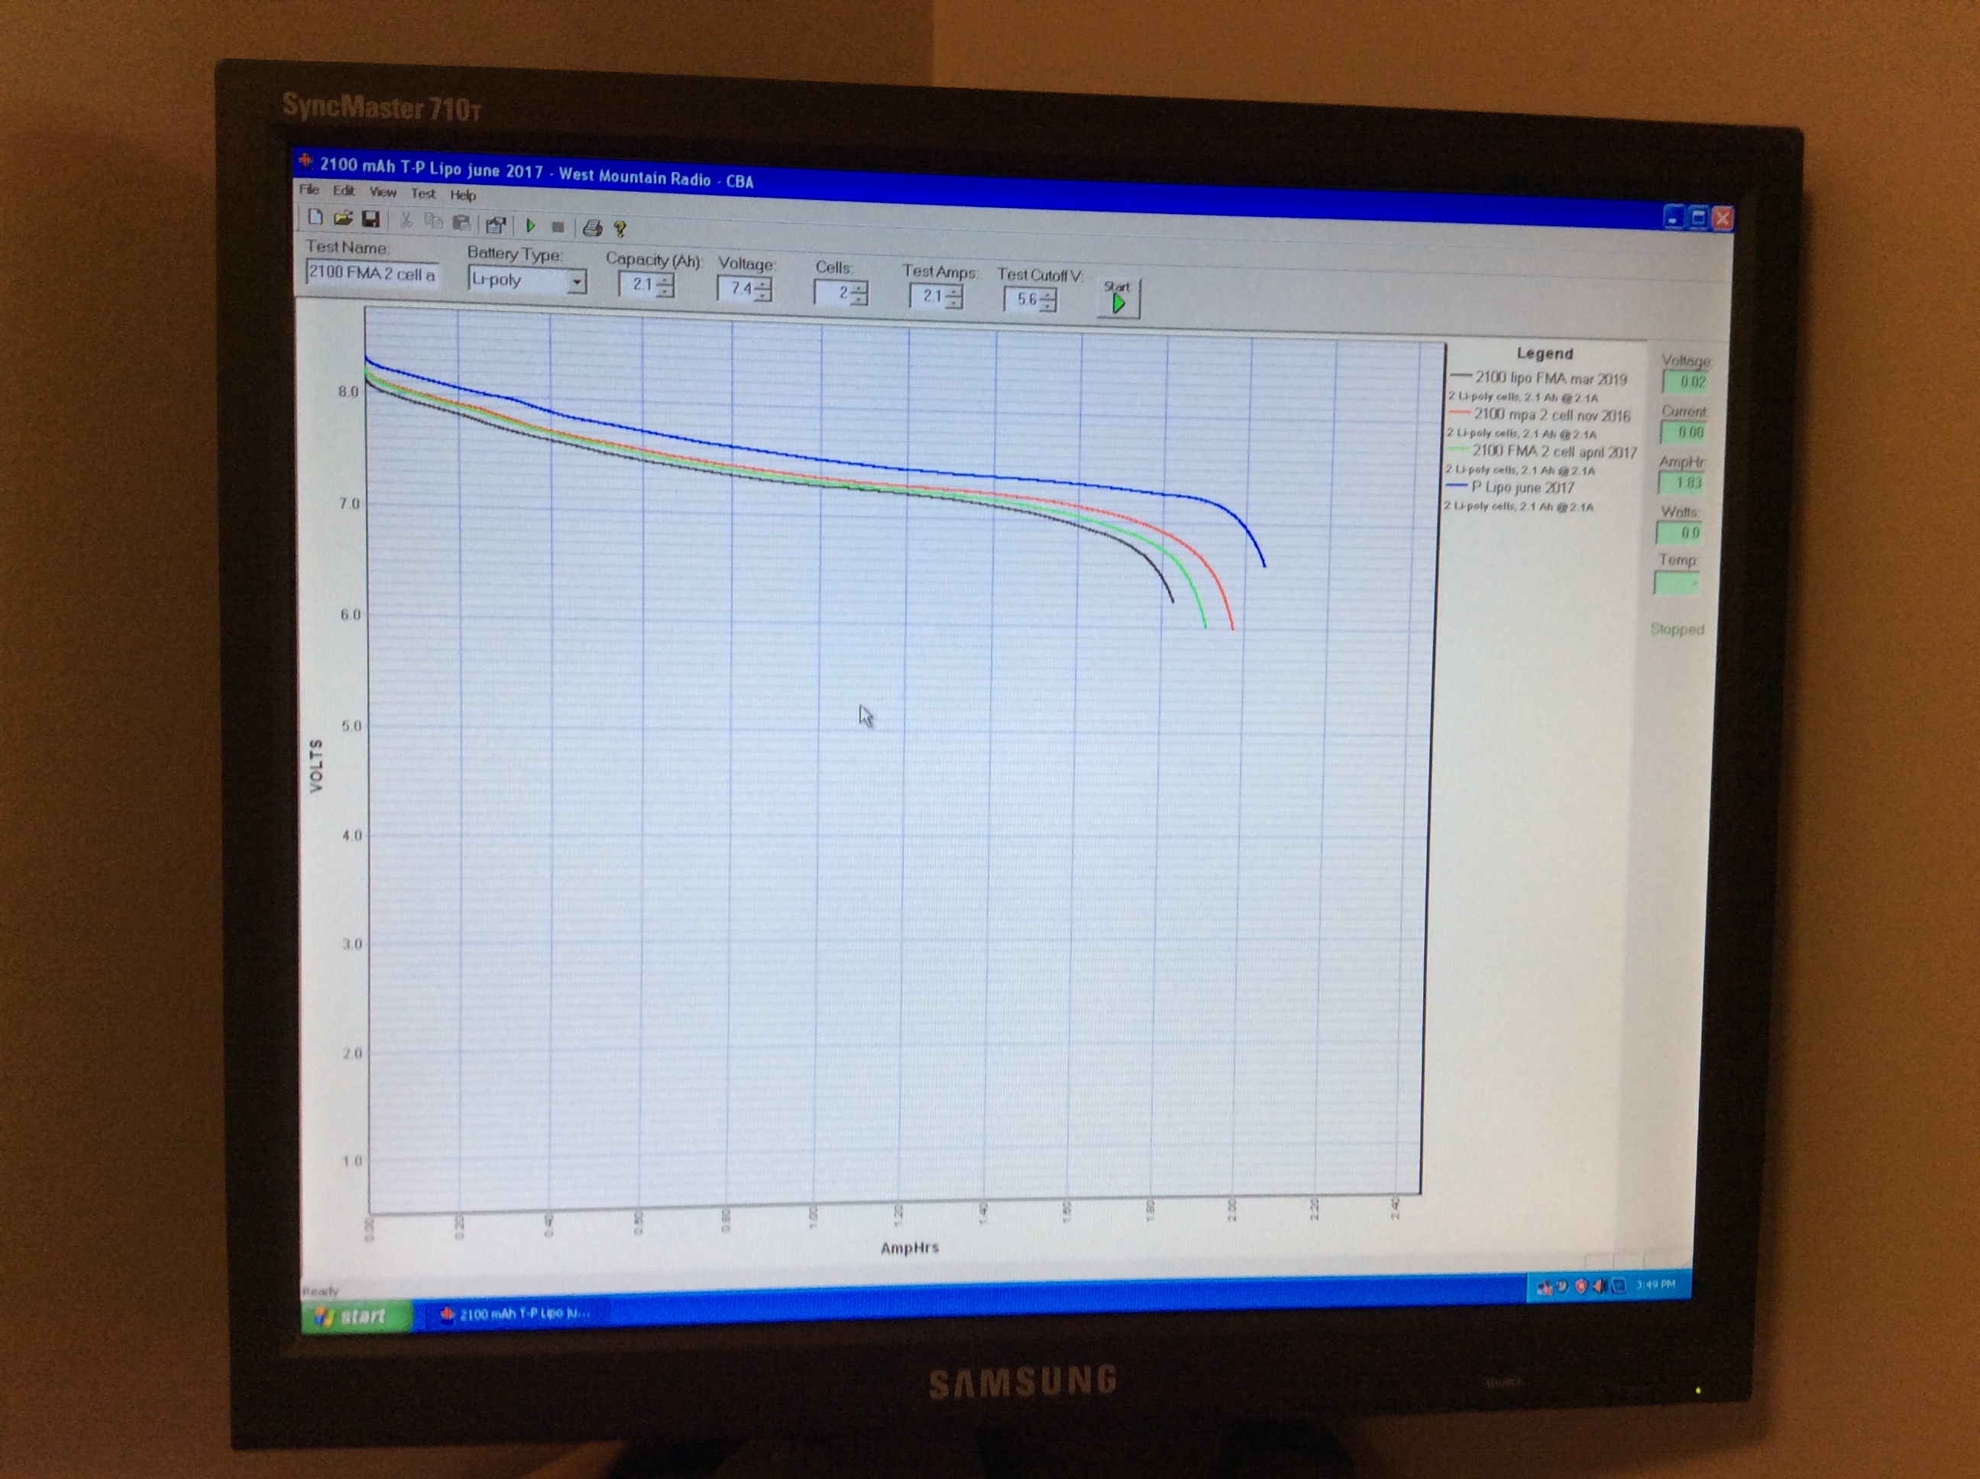Open the Test menu
The width and height of the screenshot is (1980, 1479).
[x=422, y=193]
